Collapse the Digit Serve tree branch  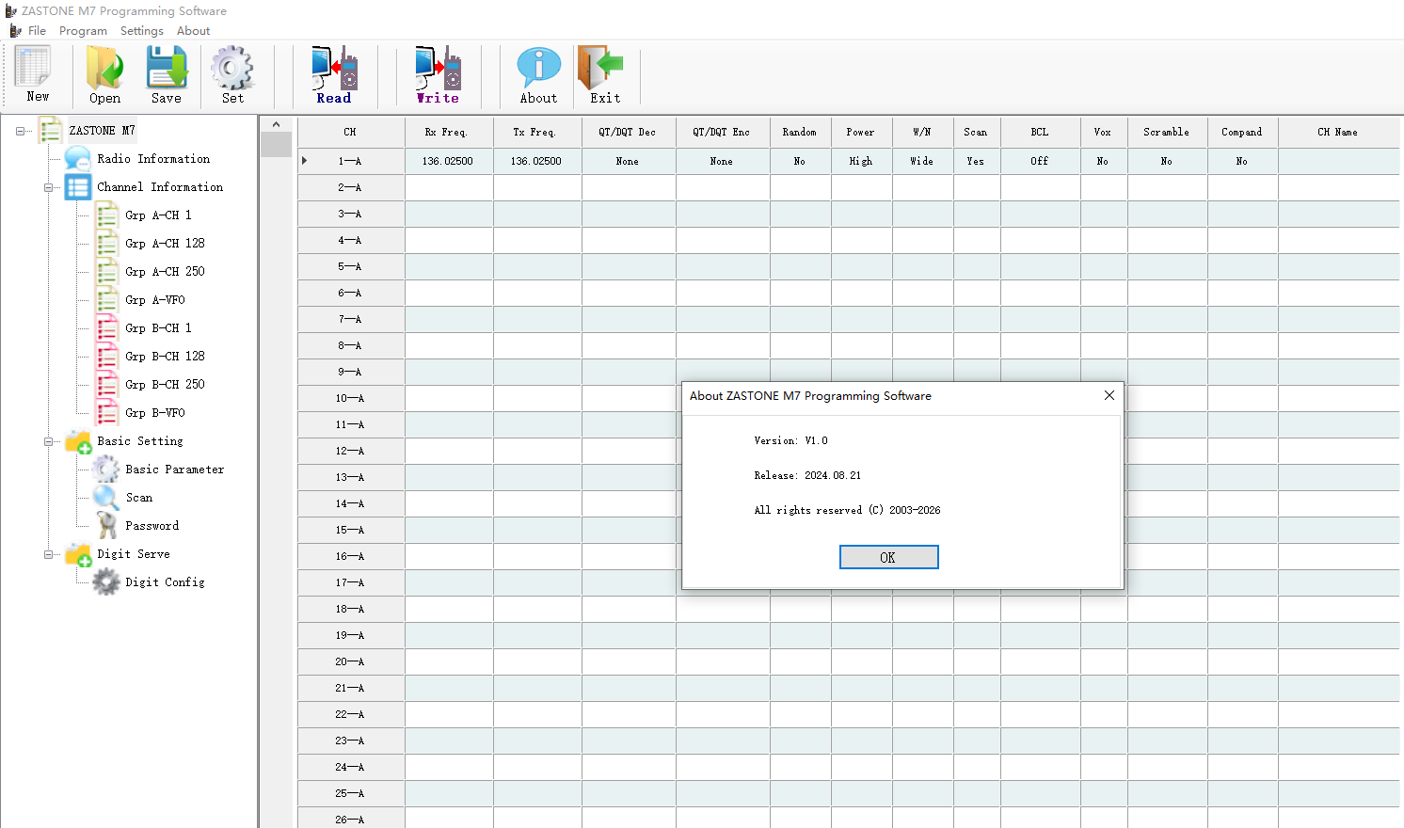coord(49,554)
